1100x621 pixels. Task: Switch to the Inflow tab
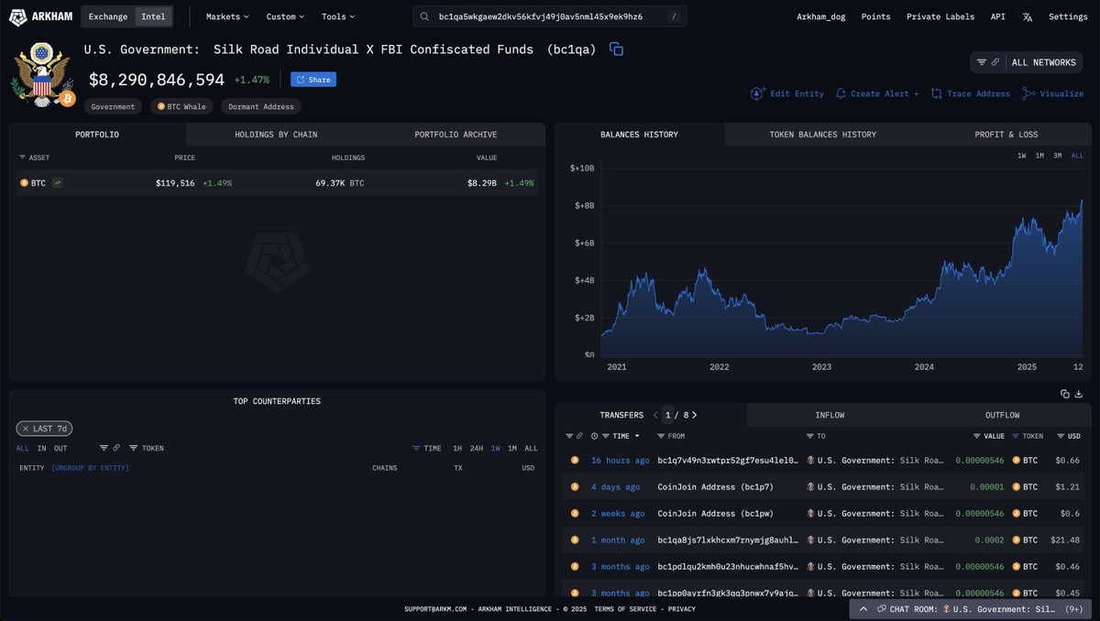pyautogui.click(x=830, y=415)
